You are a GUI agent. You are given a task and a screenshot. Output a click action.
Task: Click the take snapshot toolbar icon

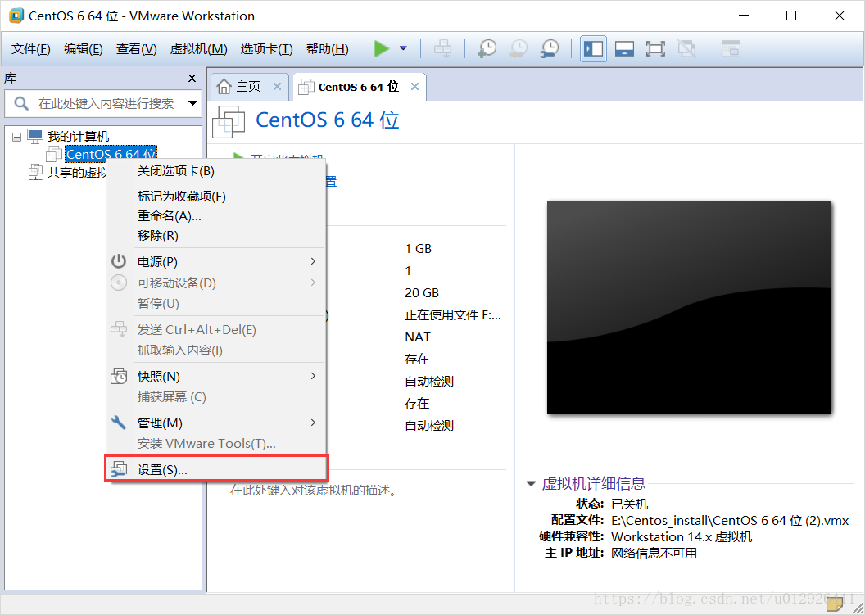pyautogui.click(x=487, y=48)
